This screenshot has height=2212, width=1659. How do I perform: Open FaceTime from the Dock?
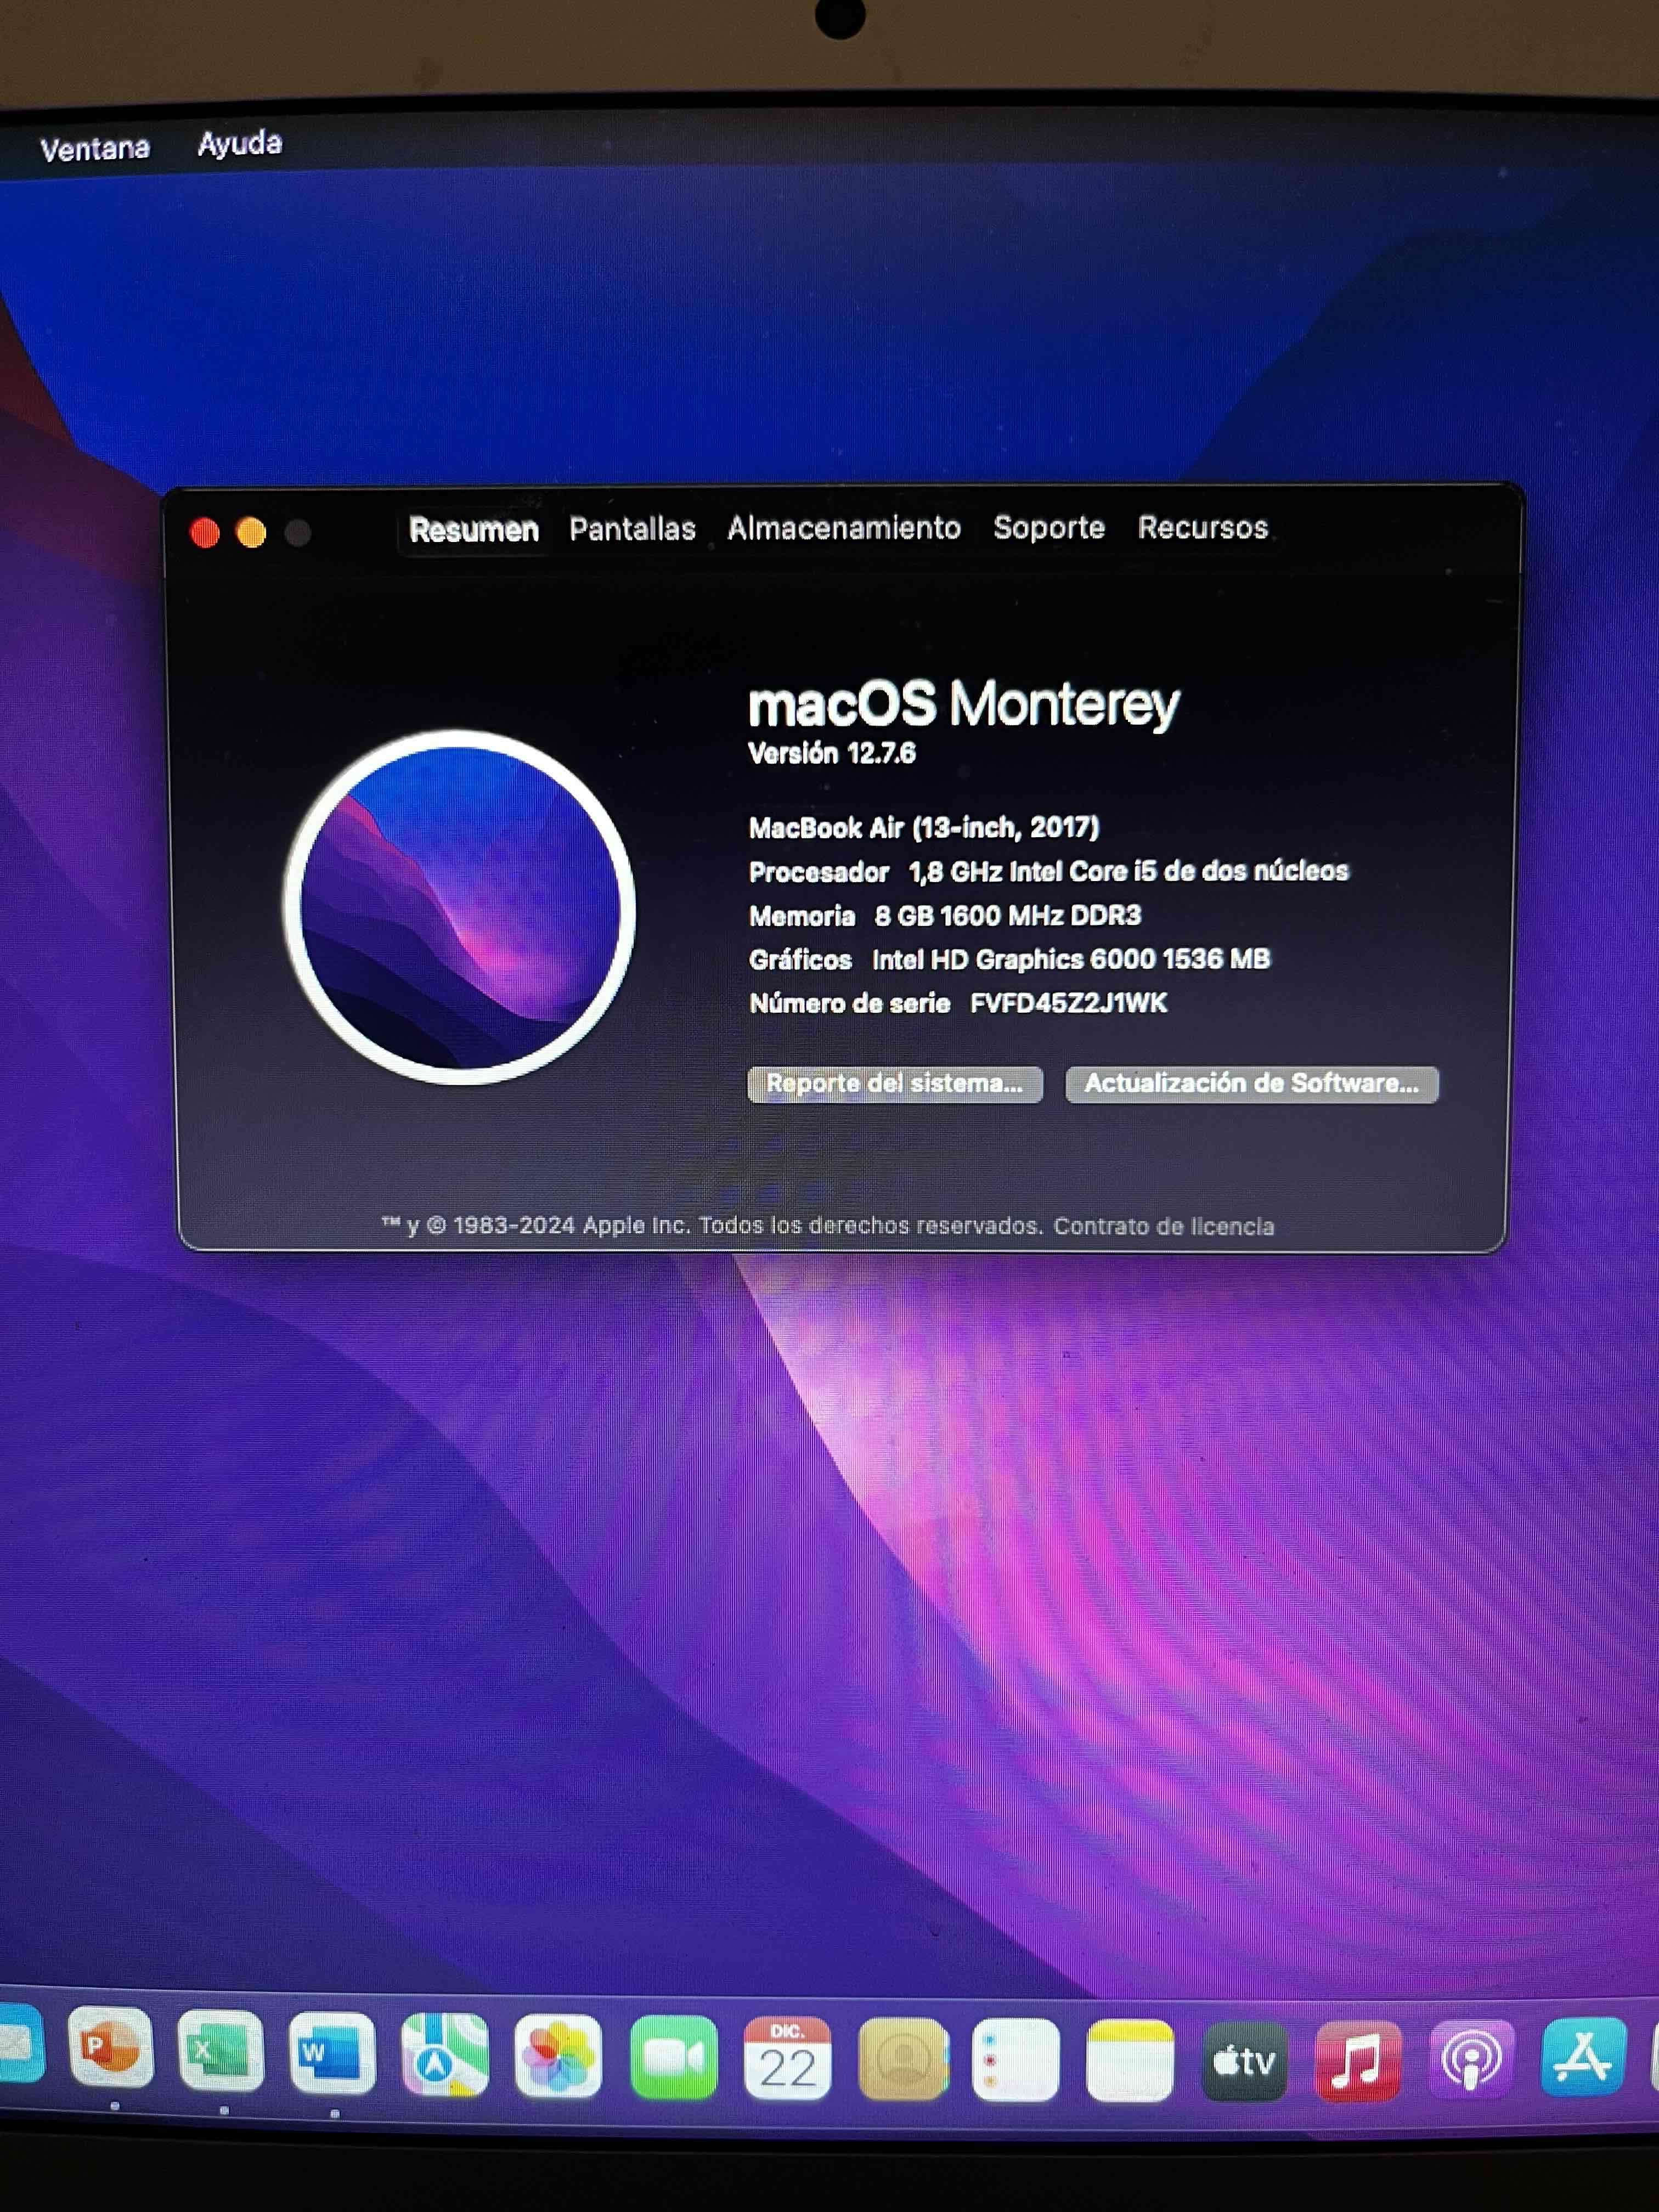[x=673, y=2058]
